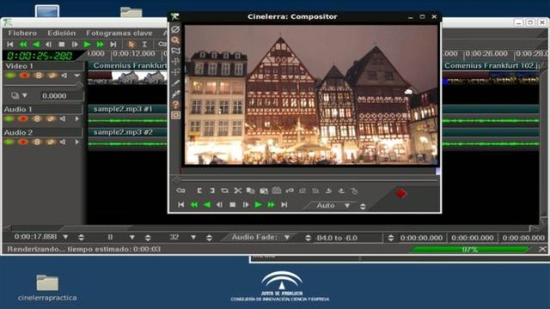Click the red diamond icon in Compositor
Viewport: 550px width, 309px height.
401,194
